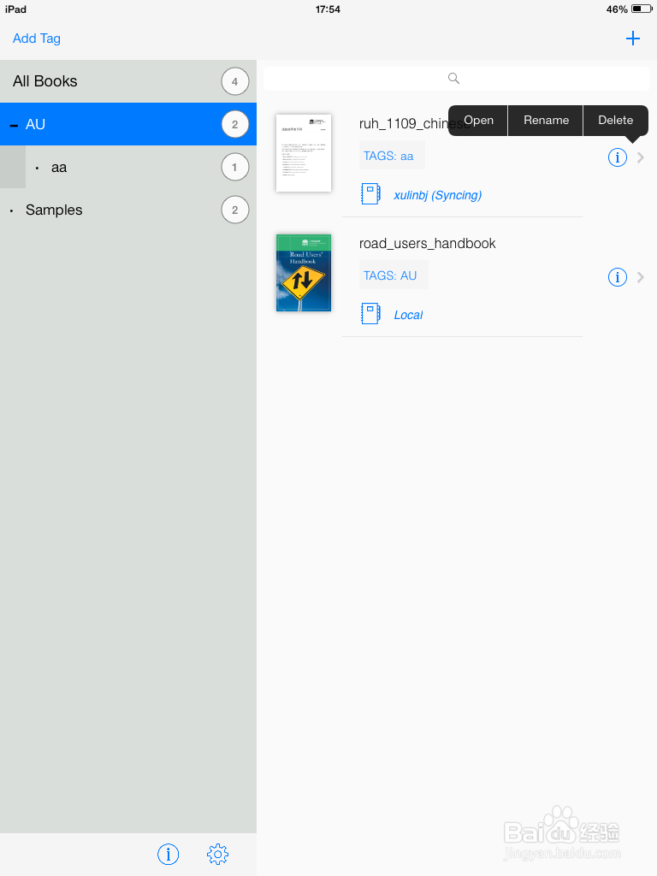Open the app info icon in sidebar footer

pyautogui.click(x=169, y=854)
